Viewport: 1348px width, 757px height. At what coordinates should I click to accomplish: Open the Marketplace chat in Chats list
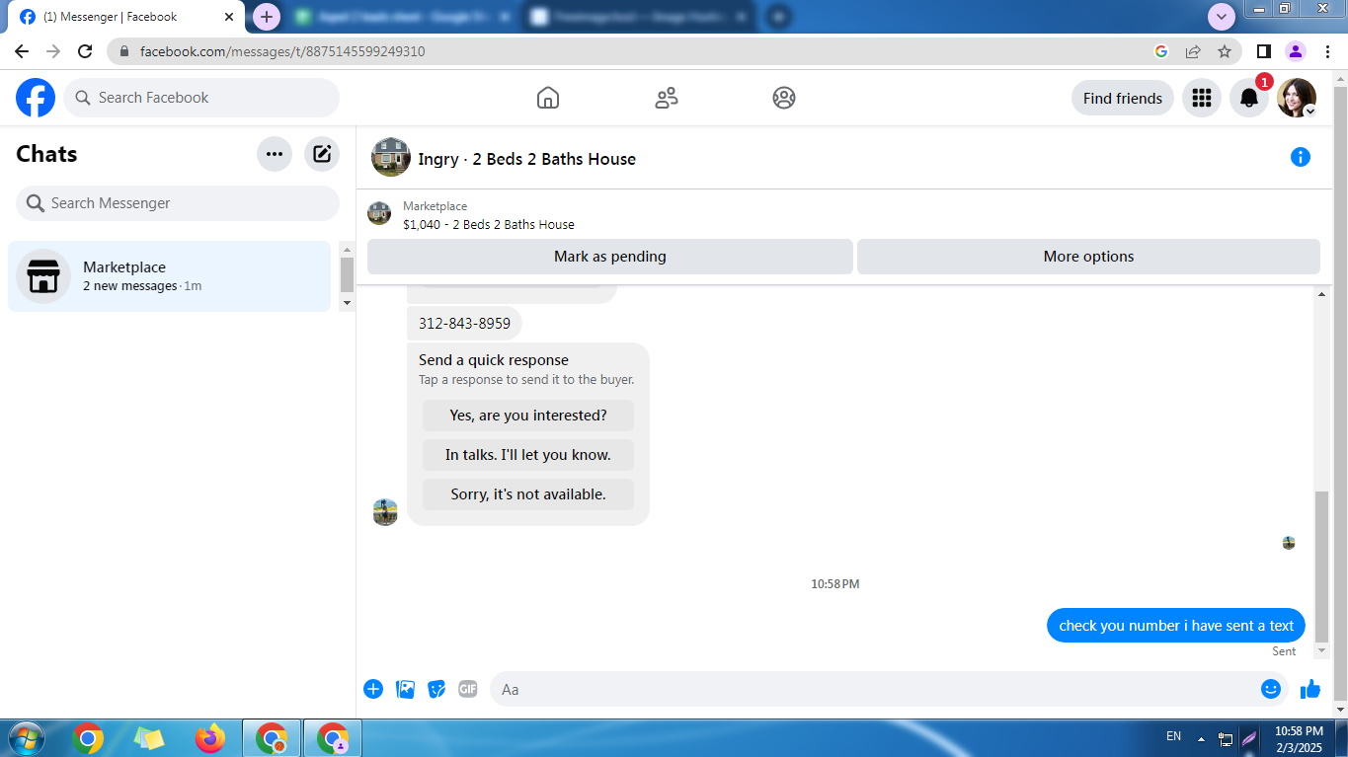pos(170,276)
